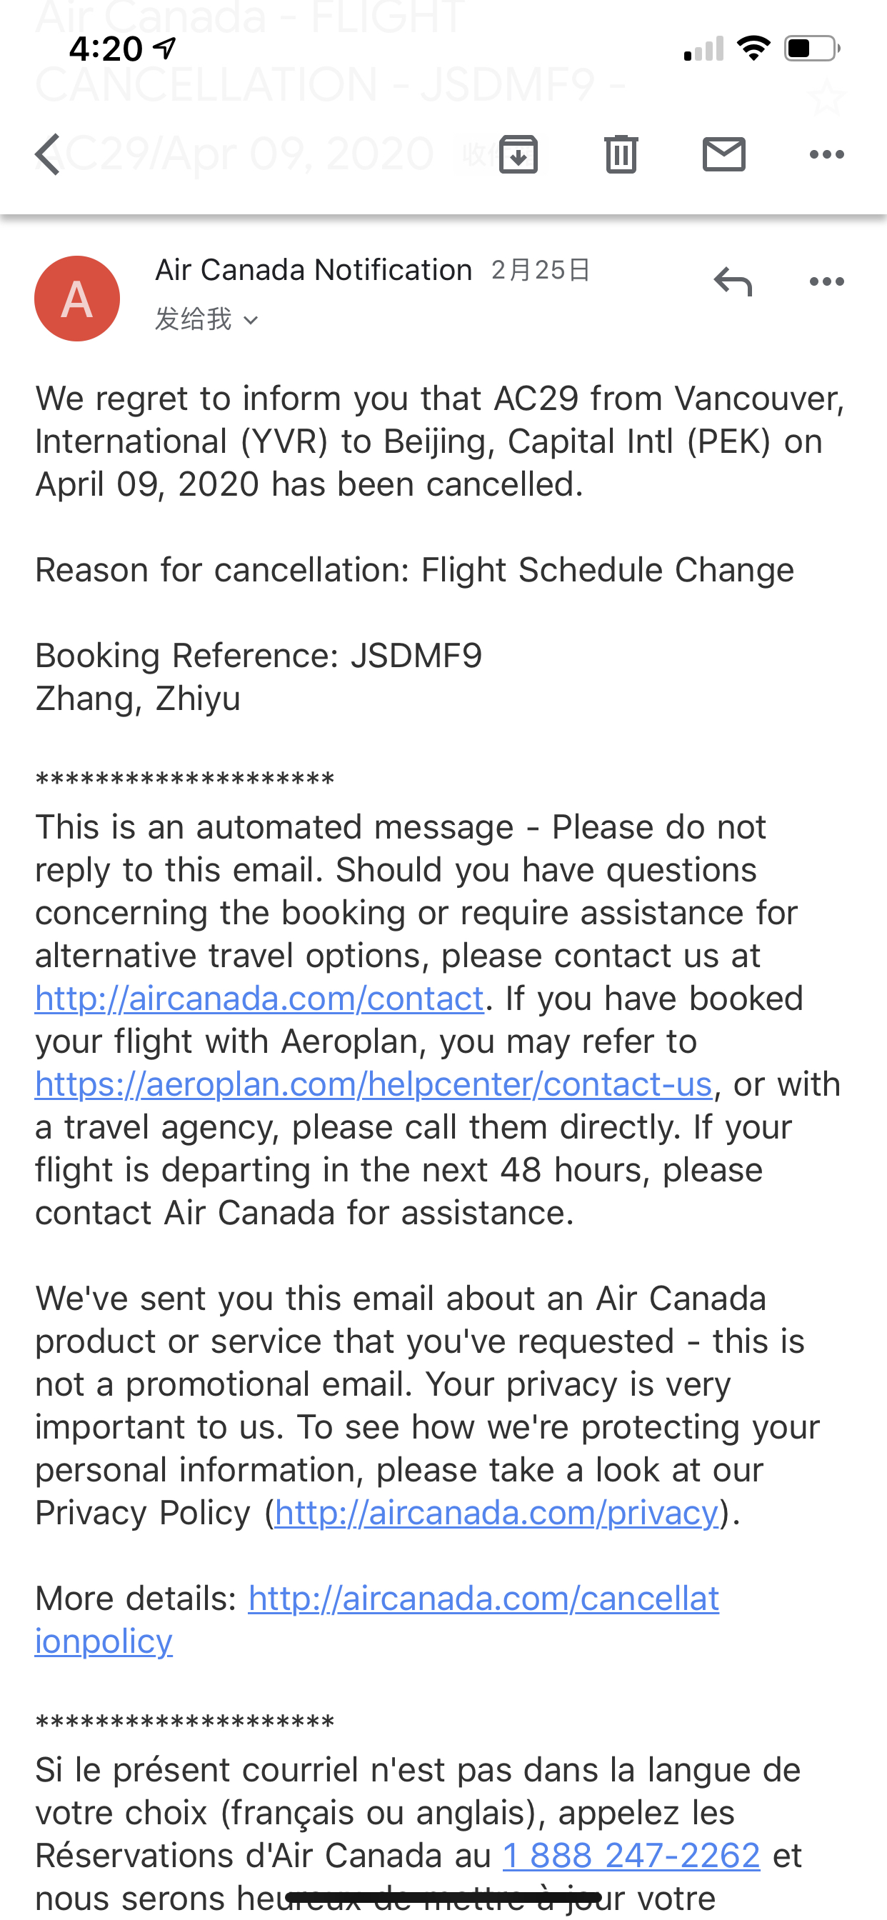This screenshot has height=1920, width=887.
Task: Open the aircanada.com/contact link
Action: click(259, 998)
